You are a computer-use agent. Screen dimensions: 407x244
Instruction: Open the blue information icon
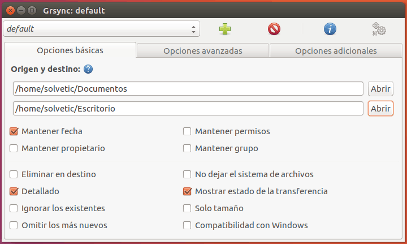(330, 28)
